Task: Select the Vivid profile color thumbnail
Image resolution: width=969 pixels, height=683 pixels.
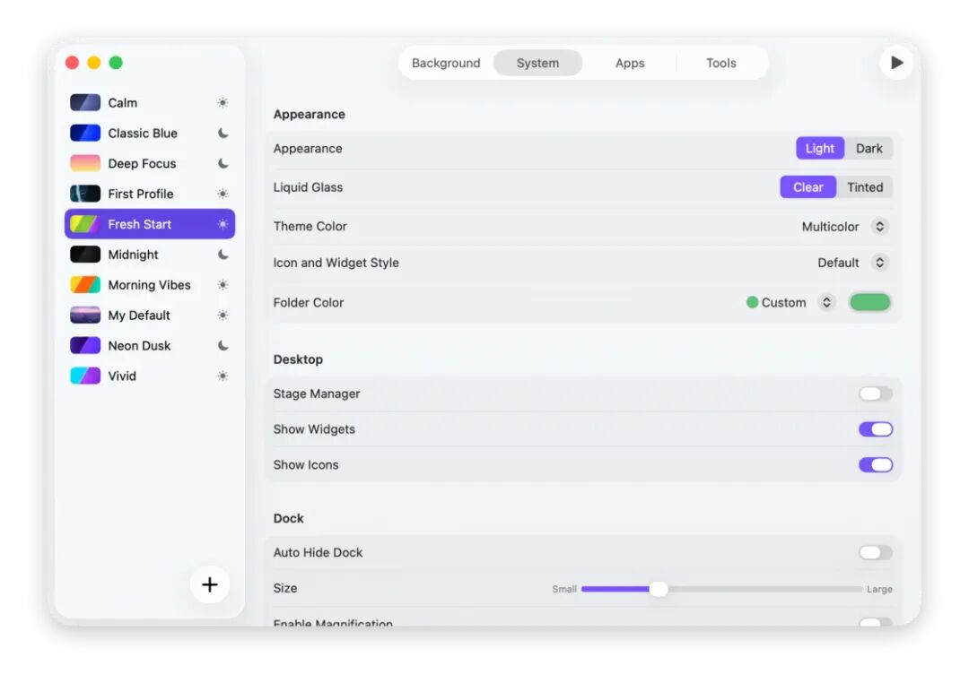Action: [83, 376]
